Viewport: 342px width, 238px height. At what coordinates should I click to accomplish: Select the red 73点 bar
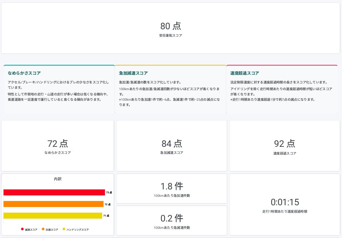click(54, 193)
